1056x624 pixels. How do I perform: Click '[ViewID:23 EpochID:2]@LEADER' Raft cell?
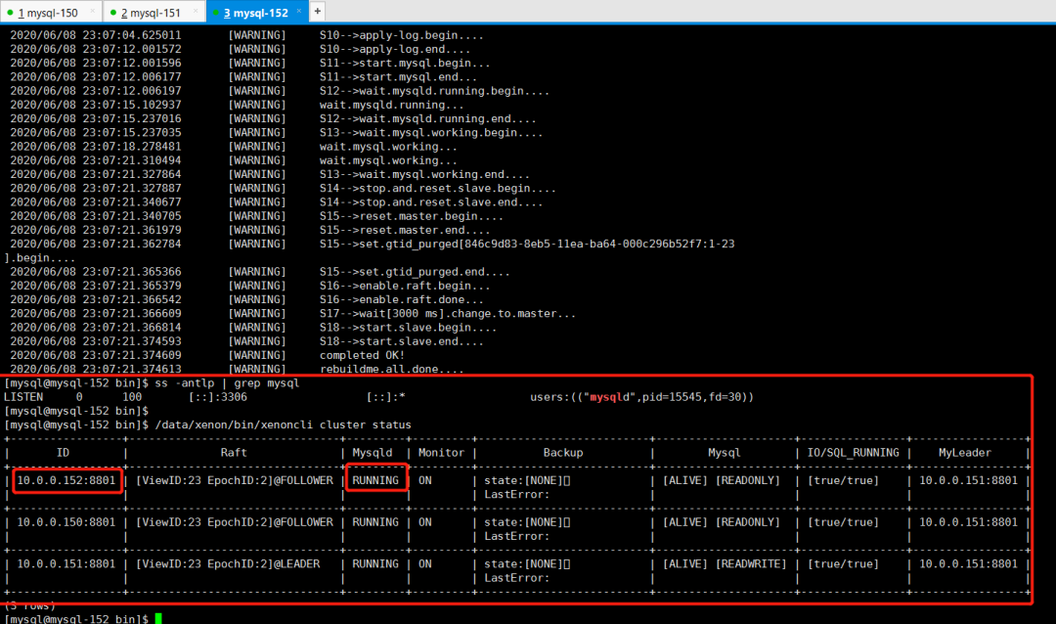pos(228,564)
